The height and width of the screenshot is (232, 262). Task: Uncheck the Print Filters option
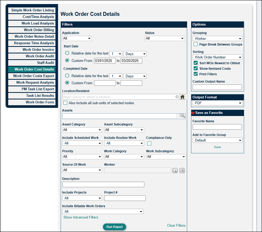196,74
